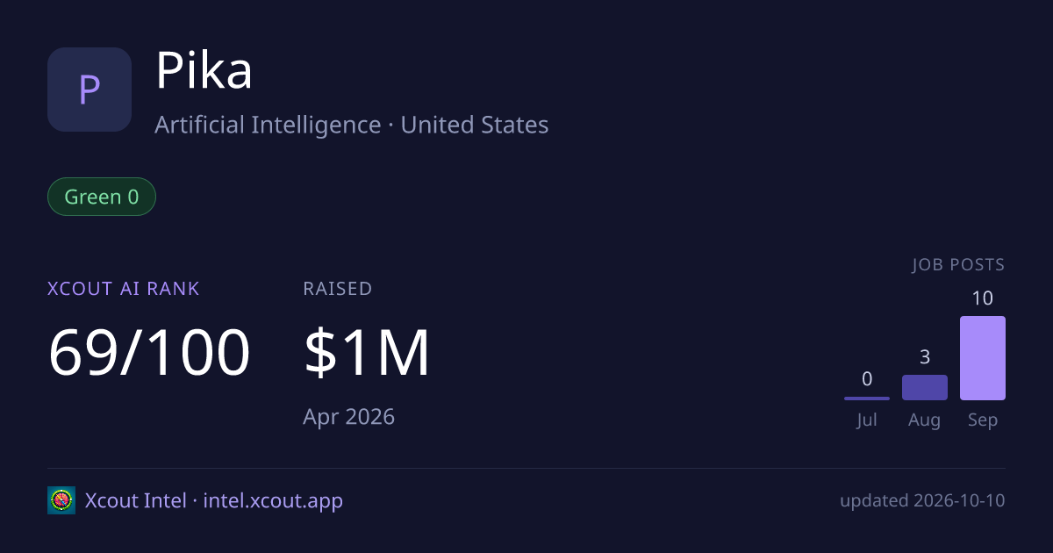Select the July job posts bar
1053x553 pixels.
(867, 399)
